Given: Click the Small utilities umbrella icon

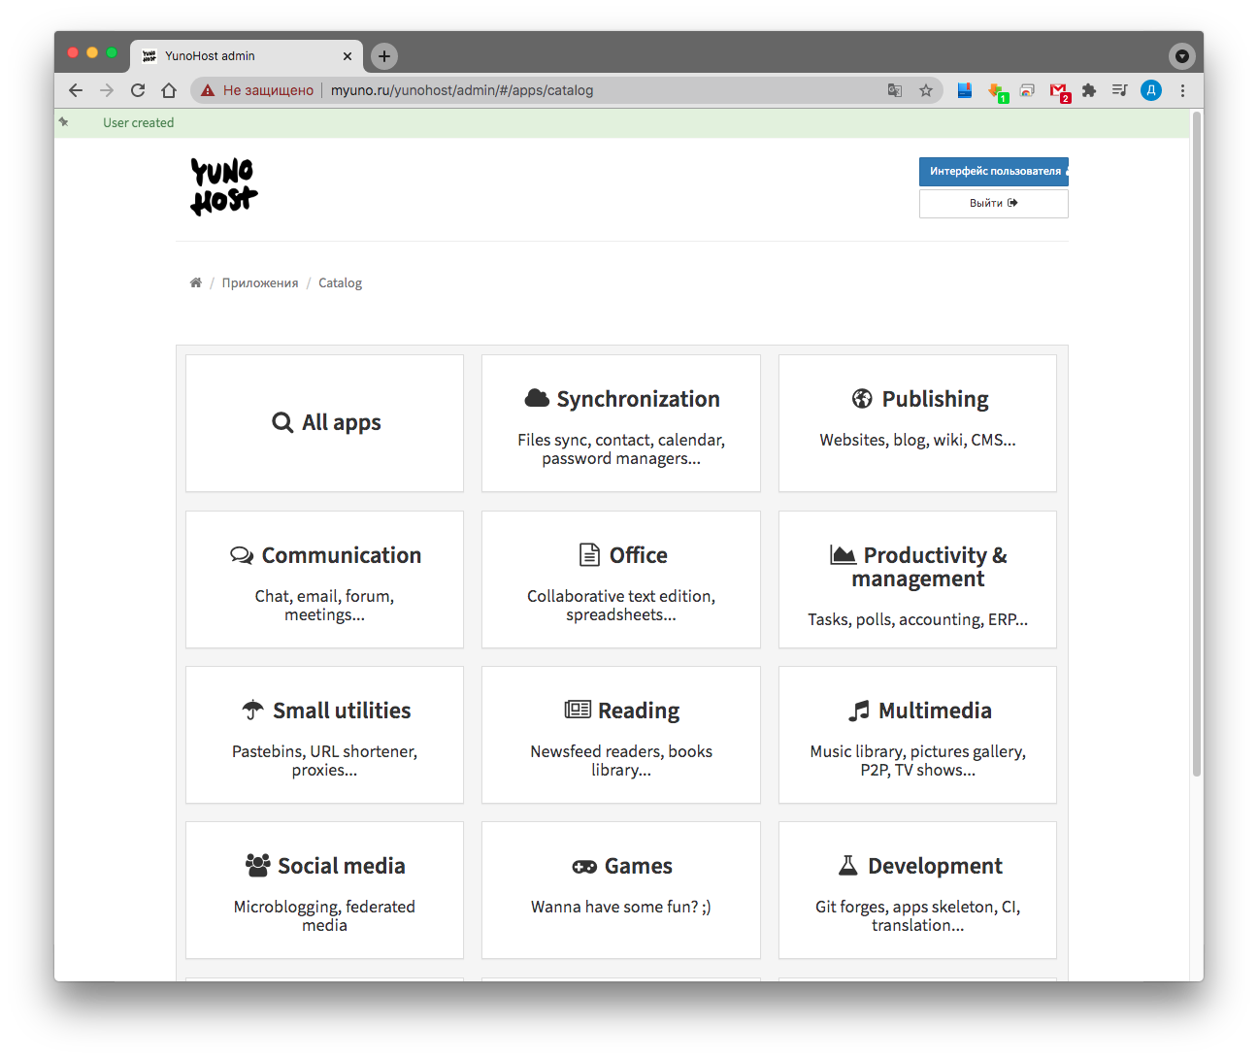Looking at the screenshot, I should (x=252, y=710).
